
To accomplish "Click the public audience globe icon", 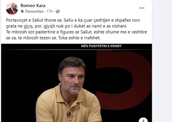I will coord(58,11).
